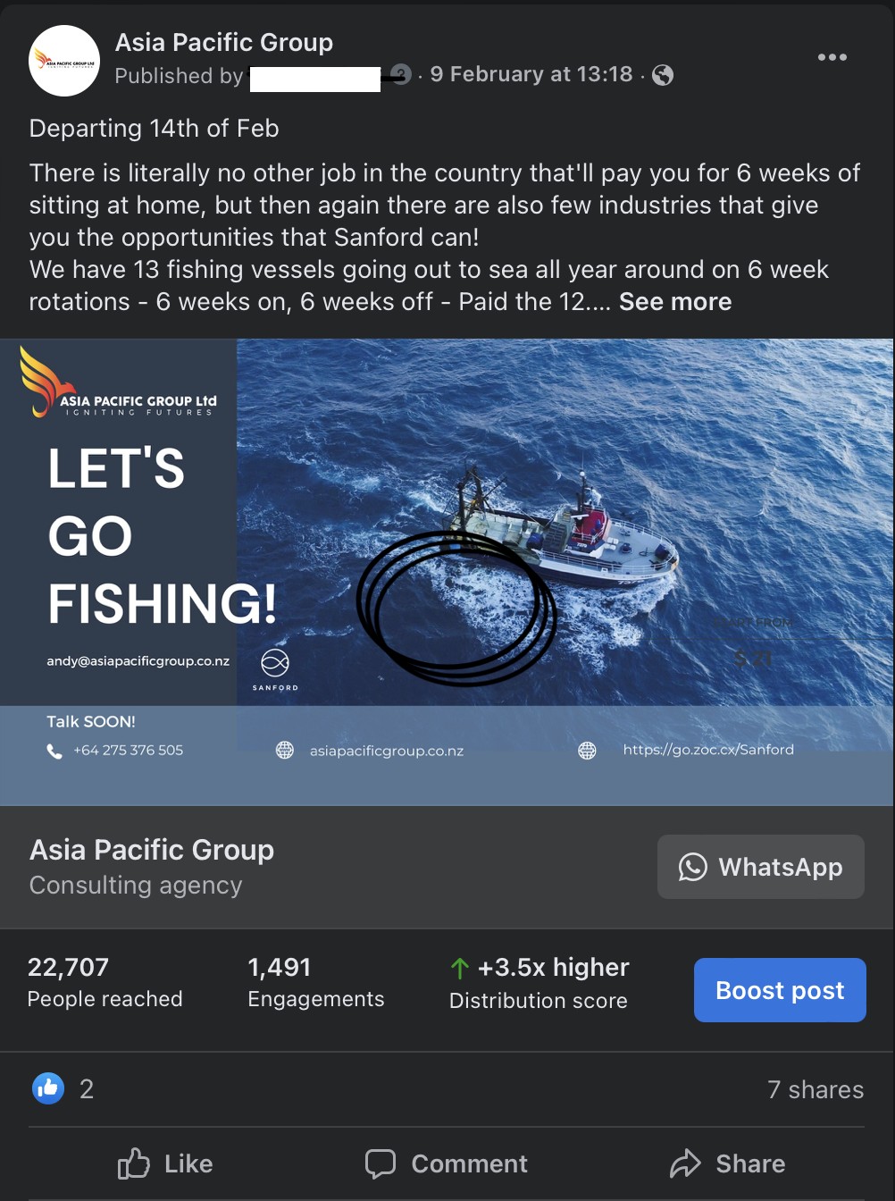Click the Like thumbs-up button

tap(165, 1163)
